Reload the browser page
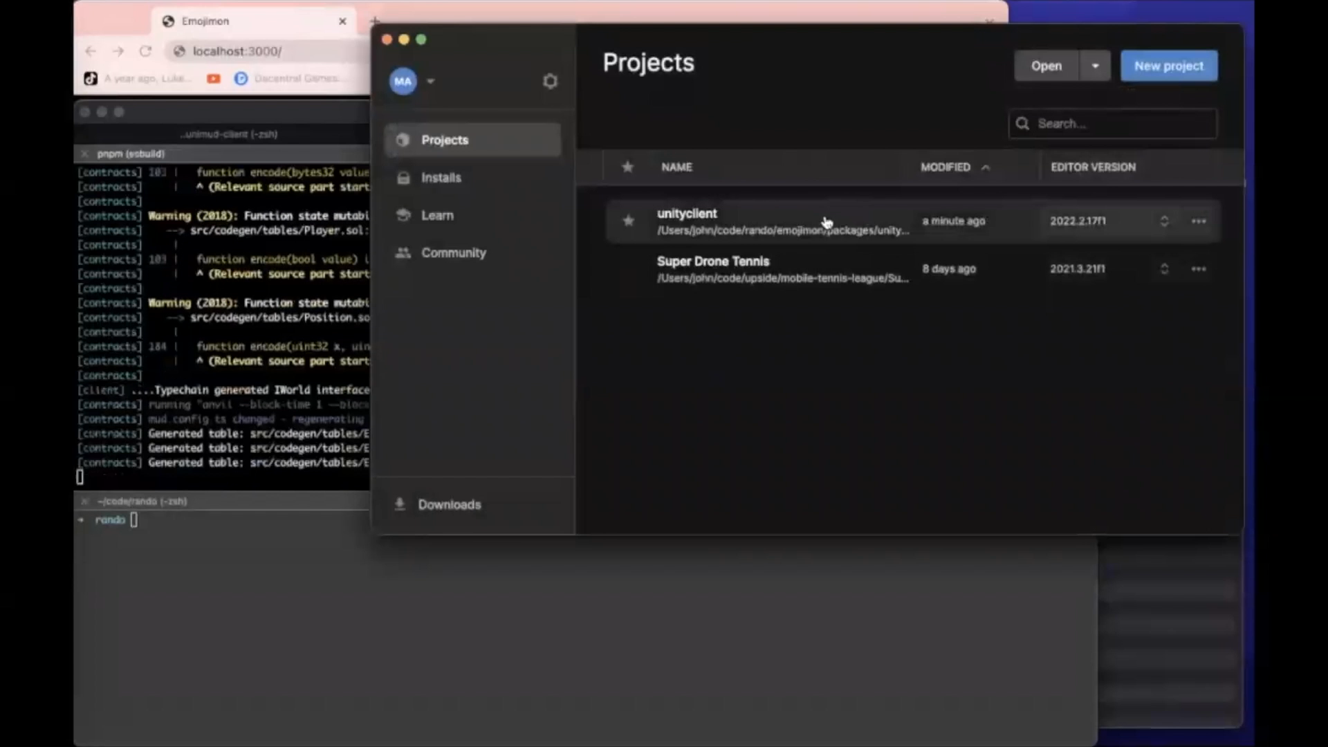 tap(145, 51)
